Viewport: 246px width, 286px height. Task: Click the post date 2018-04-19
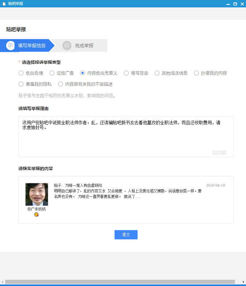pos(216,185)
